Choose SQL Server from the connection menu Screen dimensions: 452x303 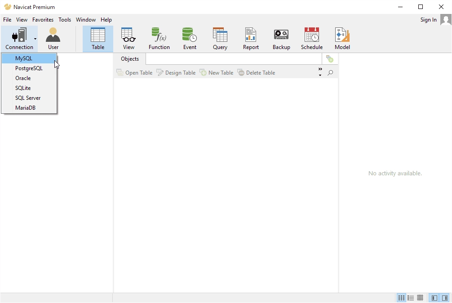29,98
